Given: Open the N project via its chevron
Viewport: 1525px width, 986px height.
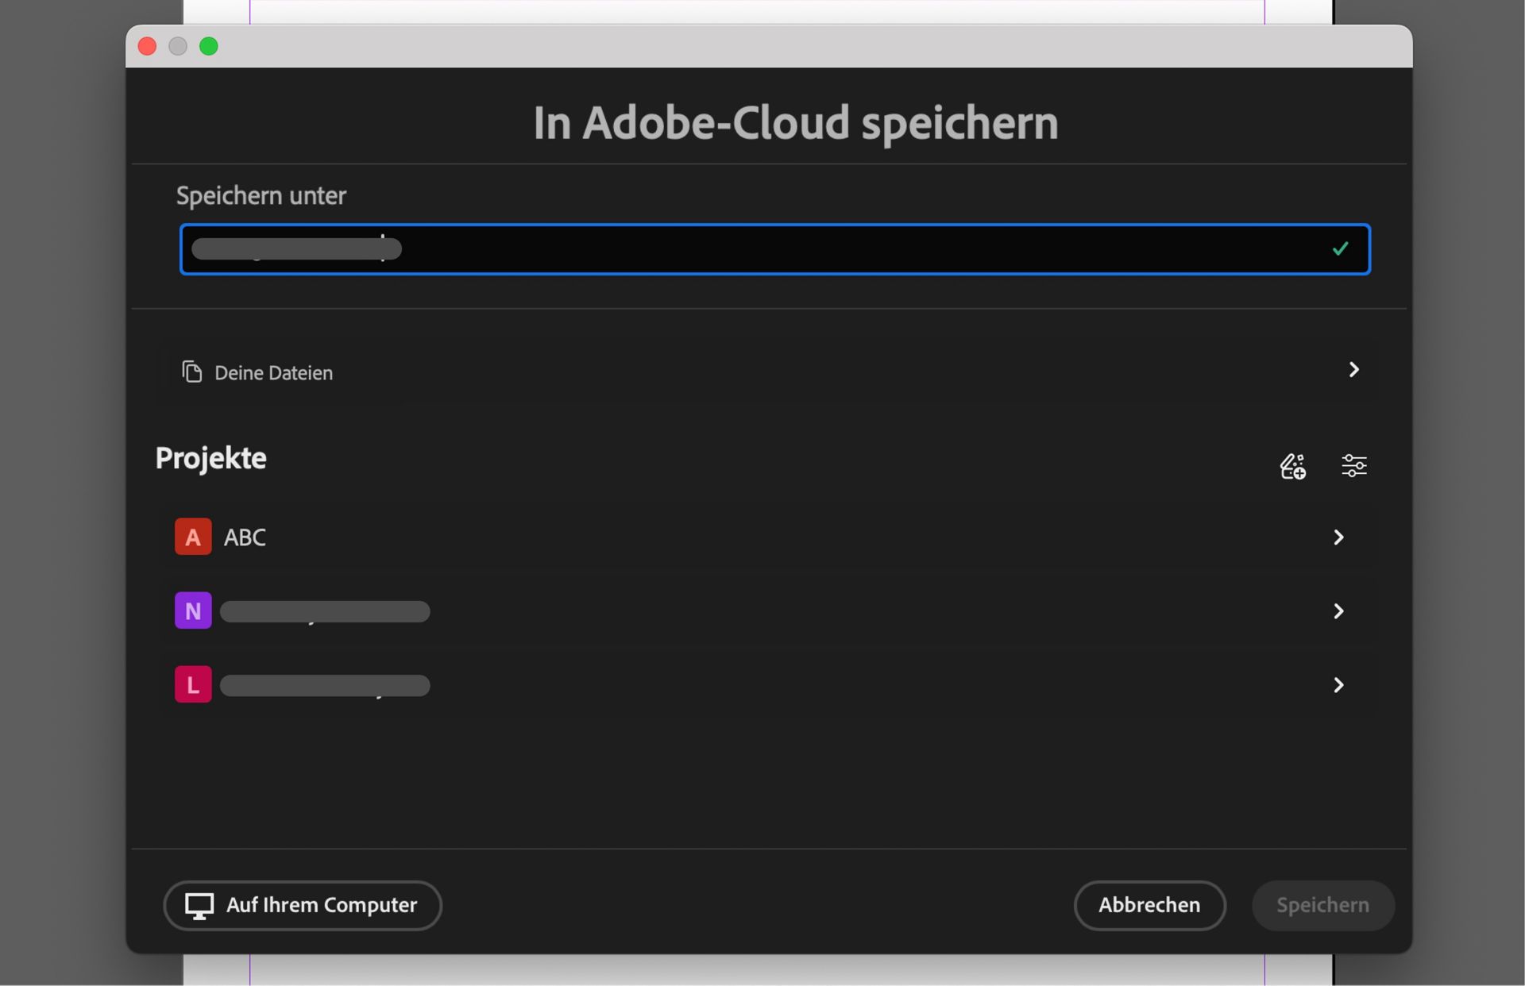Looking at the screenshot, I should pos(1339,610).
